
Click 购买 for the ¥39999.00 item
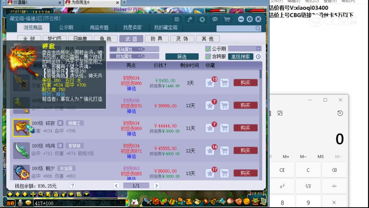pos(245,105)
